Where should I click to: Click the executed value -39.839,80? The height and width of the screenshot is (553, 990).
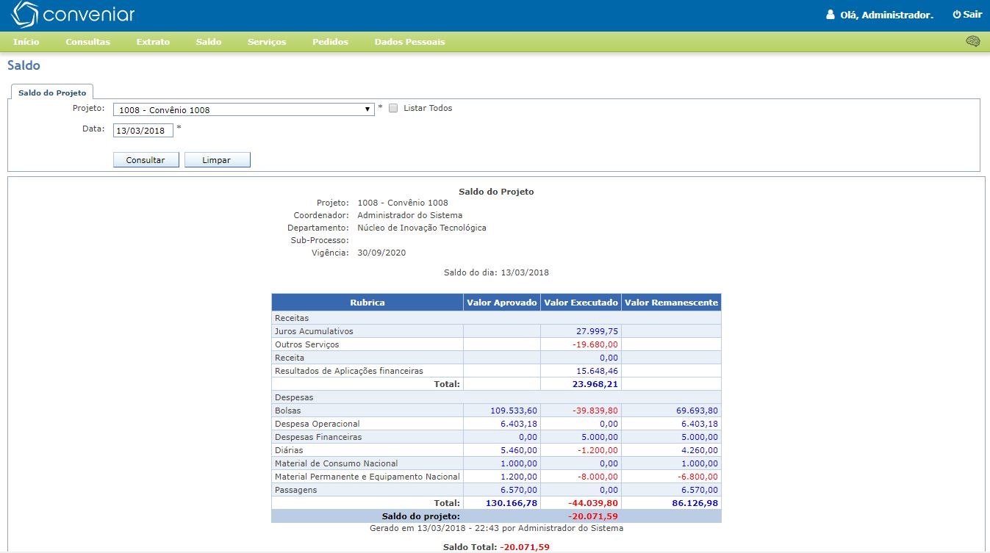click(x=595, y=411)
